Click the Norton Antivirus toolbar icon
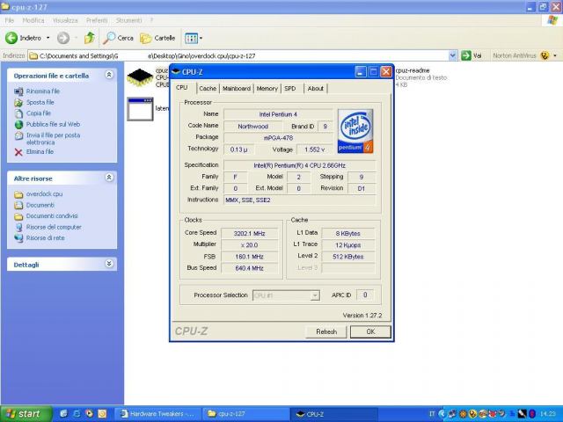This screenshot has height=422, width=563. pyautogui.click(x=545, y=55)
